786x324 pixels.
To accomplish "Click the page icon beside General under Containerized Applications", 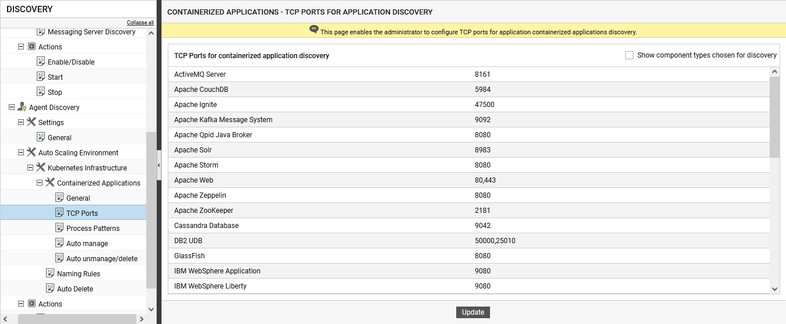I will pyautogui.click(x=59, y=198).
